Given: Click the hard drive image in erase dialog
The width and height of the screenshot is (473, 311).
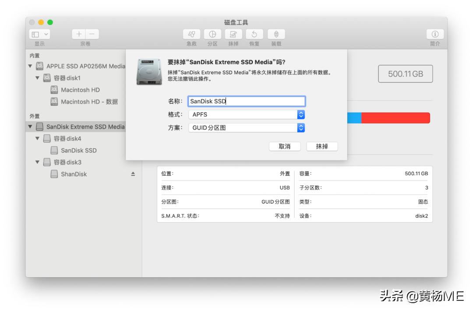Looking at the screenshot, I should [x=149, y=72].
